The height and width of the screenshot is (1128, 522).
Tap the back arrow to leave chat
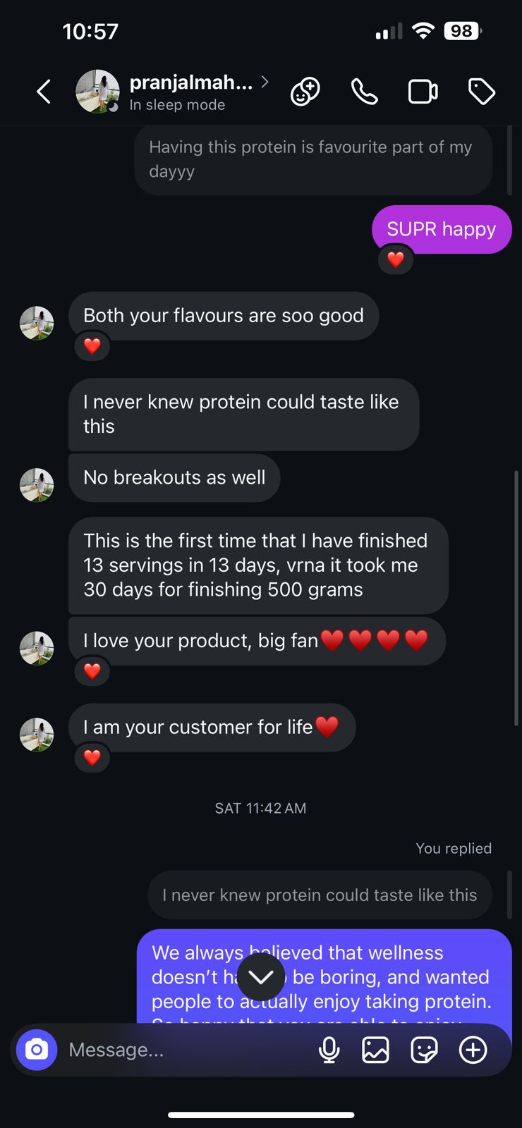44,92
